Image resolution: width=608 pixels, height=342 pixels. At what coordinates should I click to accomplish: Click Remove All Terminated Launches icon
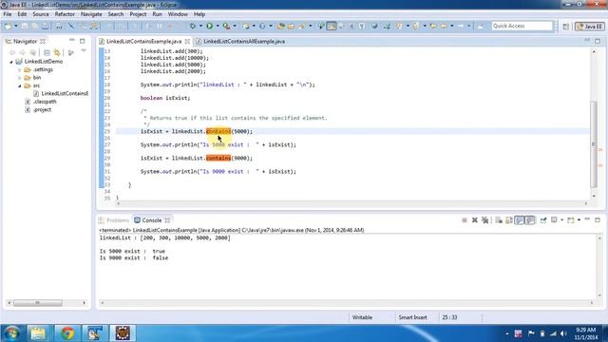point(485,220)
